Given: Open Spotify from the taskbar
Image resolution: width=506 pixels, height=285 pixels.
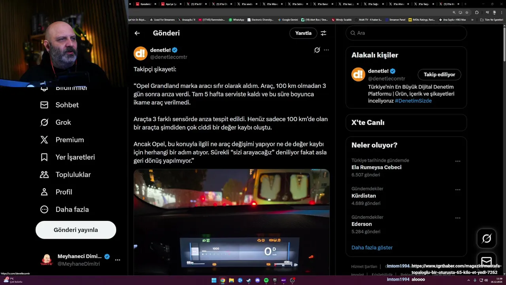Looking at the screenshot, I should [x=266, y=280].
